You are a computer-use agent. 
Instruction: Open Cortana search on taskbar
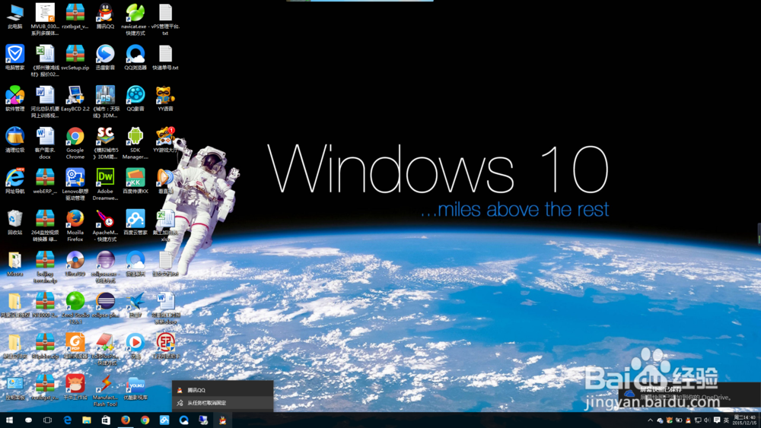[28, 420]
